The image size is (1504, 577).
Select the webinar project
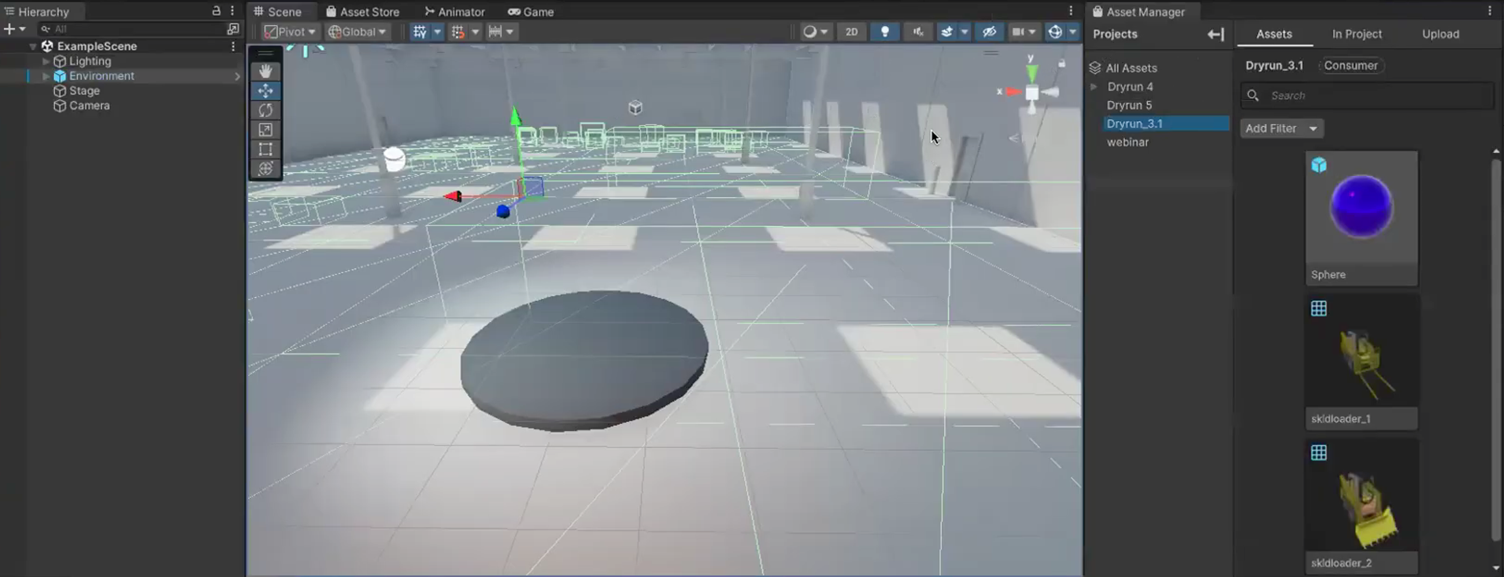[1128, 142]
